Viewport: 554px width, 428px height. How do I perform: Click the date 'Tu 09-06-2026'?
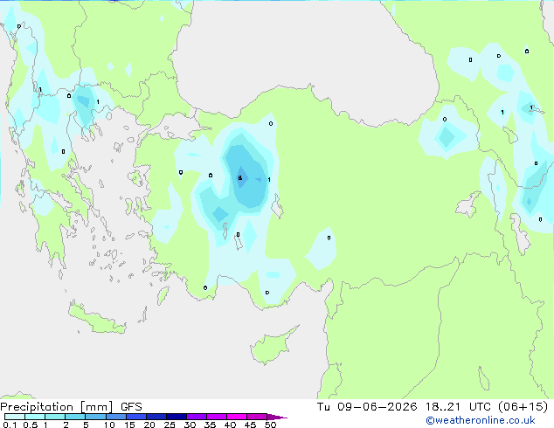[x=367, y=407]
